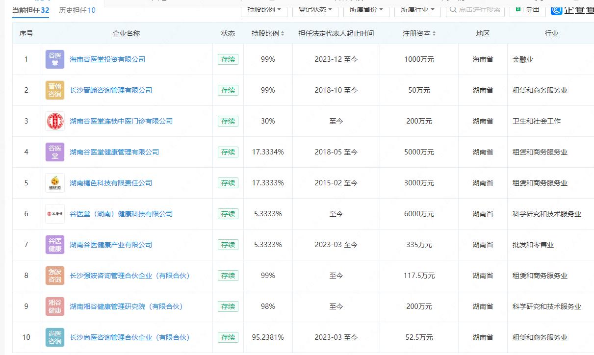Open 海南谷医堂投资有限公司 link
The image size is (594, 355).
point(107,59)
